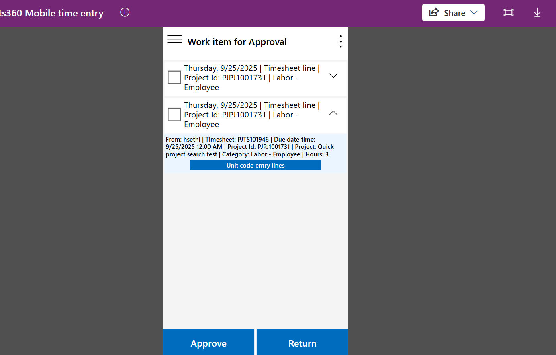Click the info icon beside app title
The image size is (556, 355).
click(125, 12)
